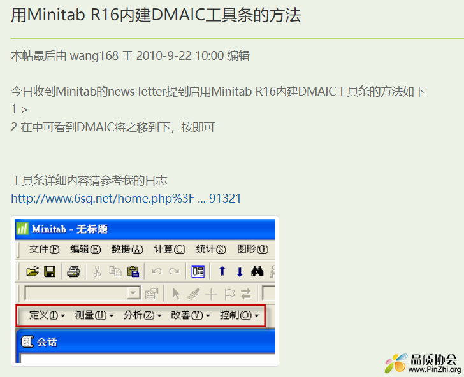The height and width of the screenshot is (377, 464).
Task: Select the crosshair tool icon
Action: 211,294
